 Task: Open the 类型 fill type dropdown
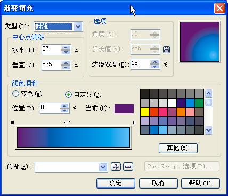[78, 27]
